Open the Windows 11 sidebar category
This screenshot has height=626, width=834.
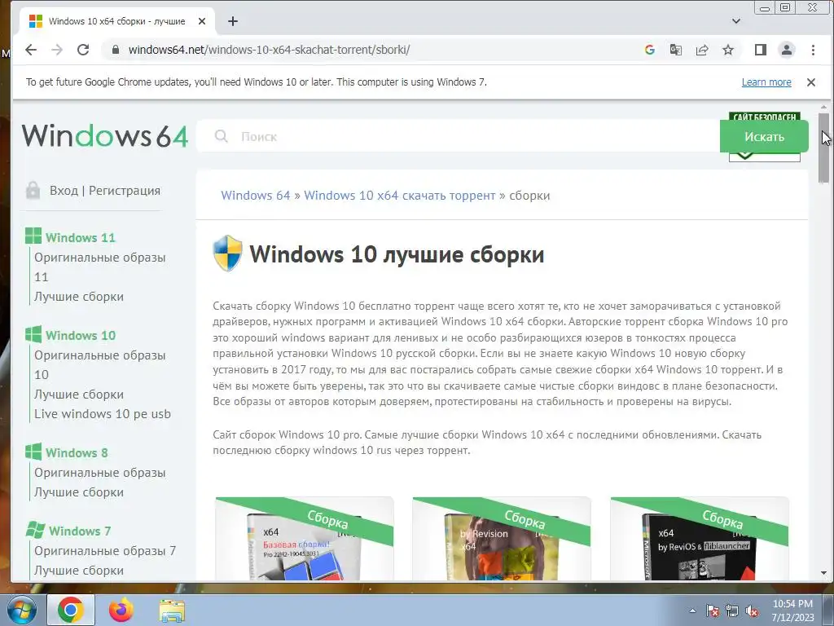81,237
